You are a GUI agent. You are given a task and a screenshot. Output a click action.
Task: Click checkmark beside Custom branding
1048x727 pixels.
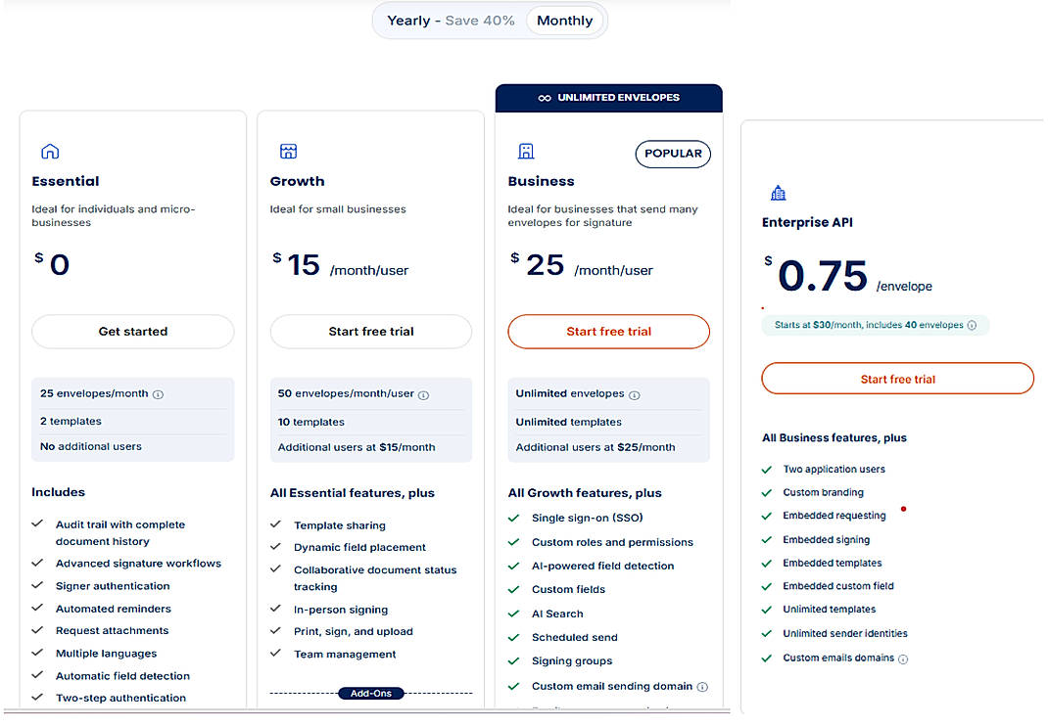coord(767,493)
